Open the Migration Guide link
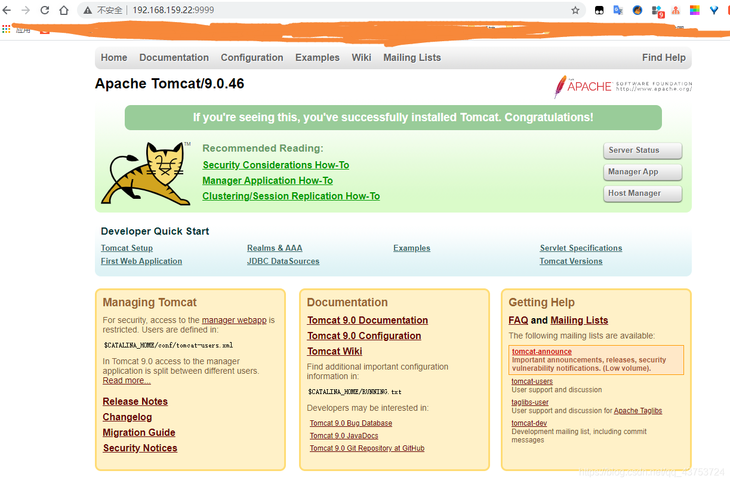The image size is (730, 483). (x=139, y=432)
